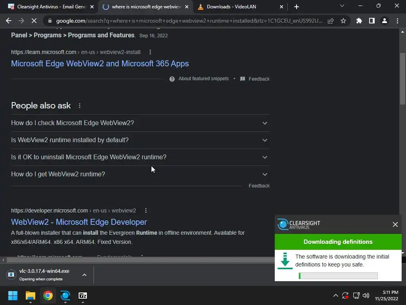Open a new browser tab
Image resolution: width=406 pixels, height=305 pixels.
(297, 7)
